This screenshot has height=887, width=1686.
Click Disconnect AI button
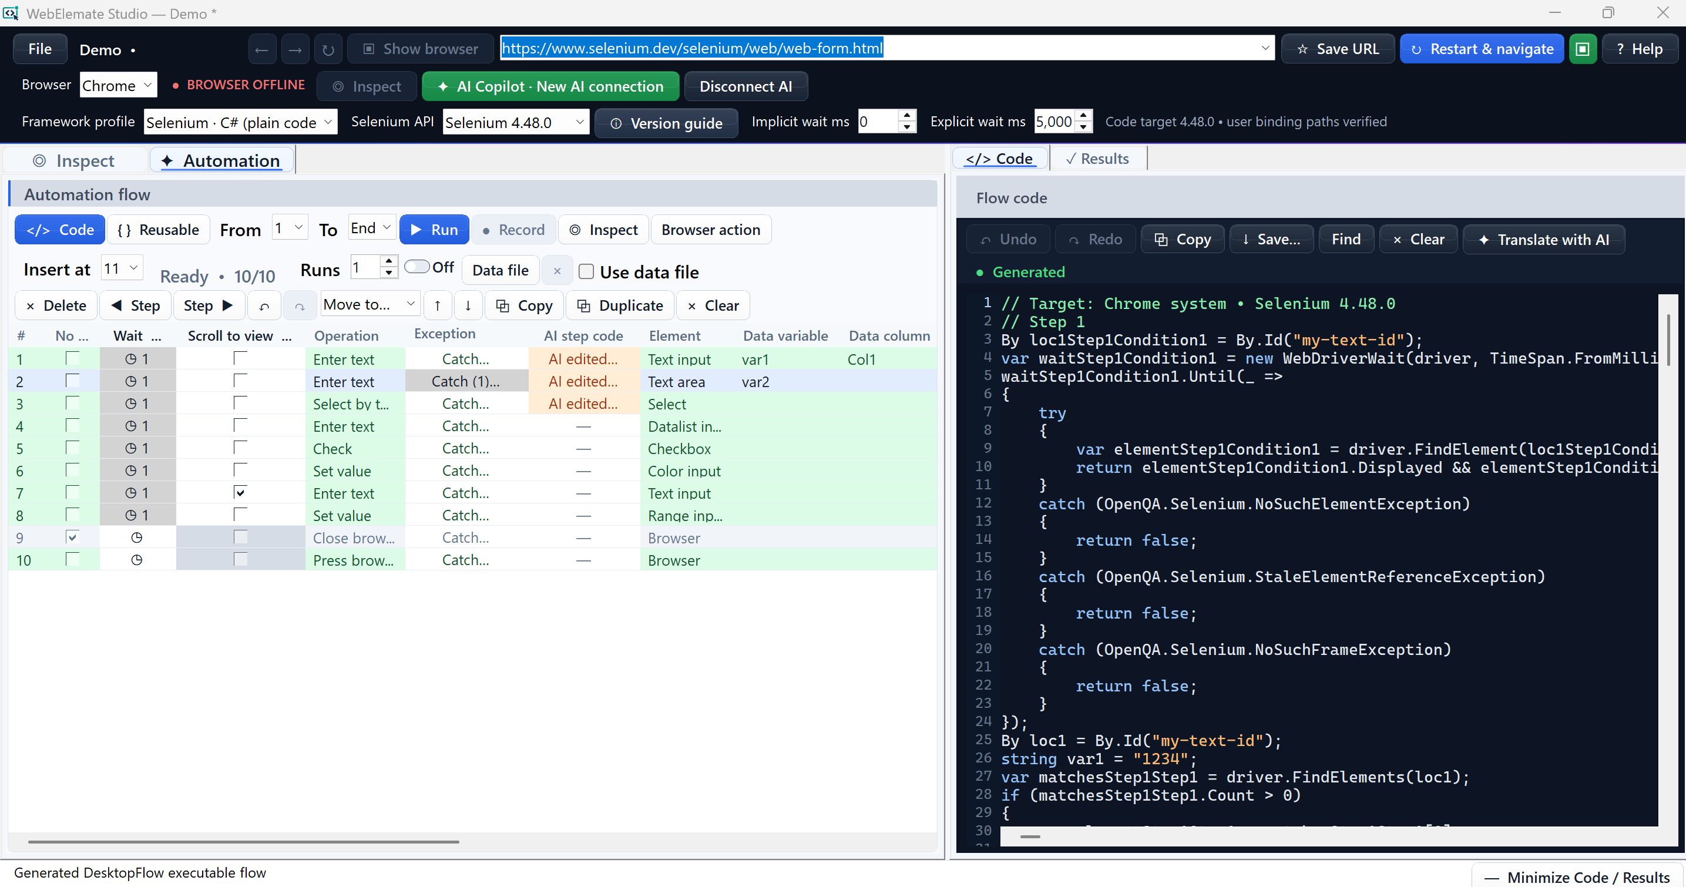(x=745, y=86)
